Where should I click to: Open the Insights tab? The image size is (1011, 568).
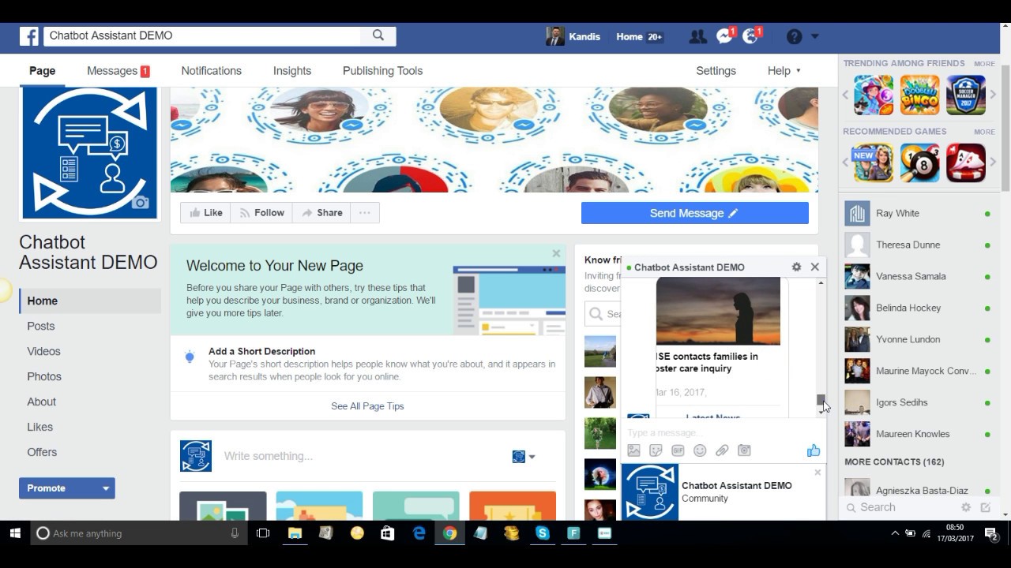[292, 71]
